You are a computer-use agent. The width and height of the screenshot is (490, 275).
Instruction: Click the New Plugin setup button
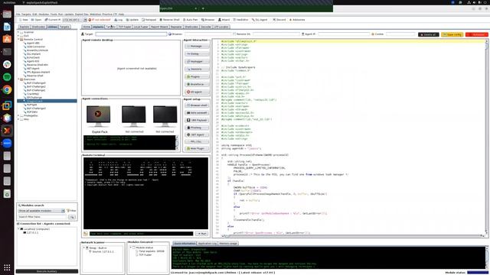[197, 148]
